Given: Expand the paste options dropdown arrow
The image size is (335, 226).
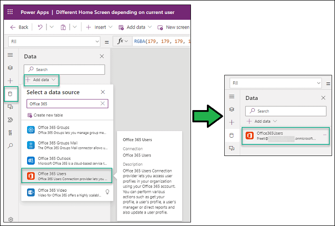Looking at the screenshot, I should pyautogui.click(x=74, y=27).
